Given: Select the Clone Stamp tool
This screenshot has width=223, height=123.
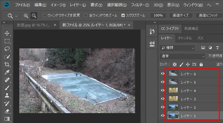Looking at the screenshot, I should coord(7,96).
